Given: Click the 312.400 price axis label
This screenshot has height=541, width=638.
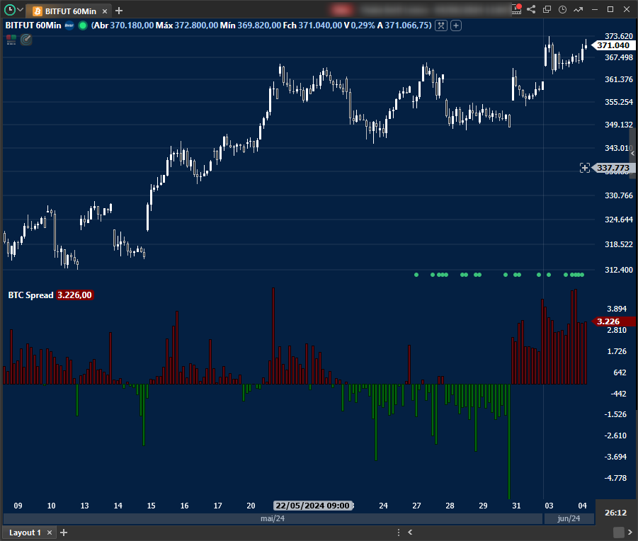Looking at the screenshot, I should tap(618, 270).
